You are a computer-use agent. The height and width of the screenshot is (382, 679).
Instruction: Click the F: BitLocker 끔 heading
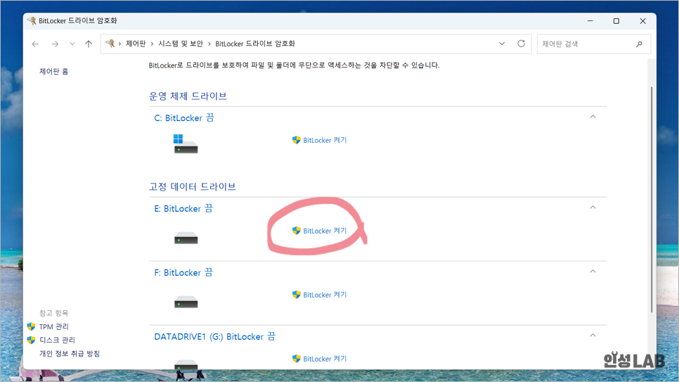[183, 273]
